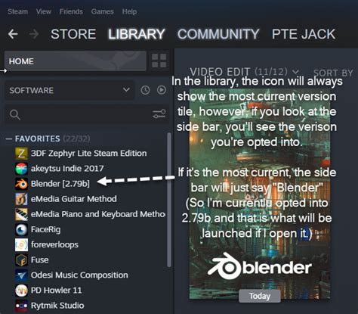Open the SOFTWARE filter dropdown
Image resolution: width=358 pixels, height=314 pixels.
69,90
